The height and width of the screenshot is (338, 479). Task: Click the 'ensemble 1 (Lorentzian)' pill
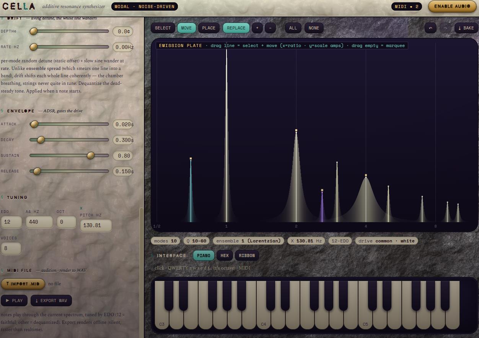coord(248,241)
